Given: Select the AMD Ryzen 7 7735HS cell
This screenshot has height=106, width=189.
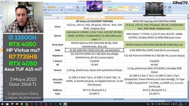Looking at the screenshot, I should point(154,36).
